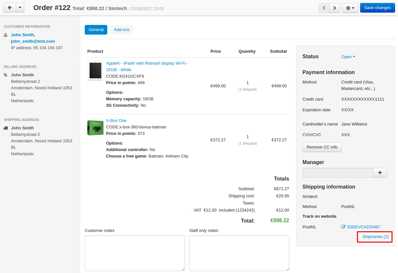This screenshot has width=398, height=273.
Task: Click the credit card number XXXXXXXXXXXX1111
Action: pyautogui.click(x=363, y=99)
